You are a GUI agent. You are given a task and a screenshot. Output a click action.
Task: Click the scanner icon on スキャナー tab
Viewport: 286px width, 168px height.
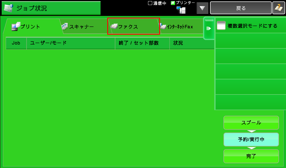pyautogui.click(x=65, y=26)
